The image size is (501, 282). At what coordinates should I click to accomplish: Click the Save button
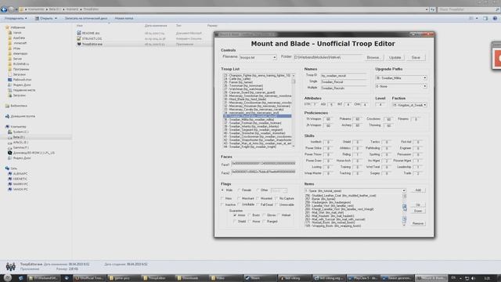point(416,57)
